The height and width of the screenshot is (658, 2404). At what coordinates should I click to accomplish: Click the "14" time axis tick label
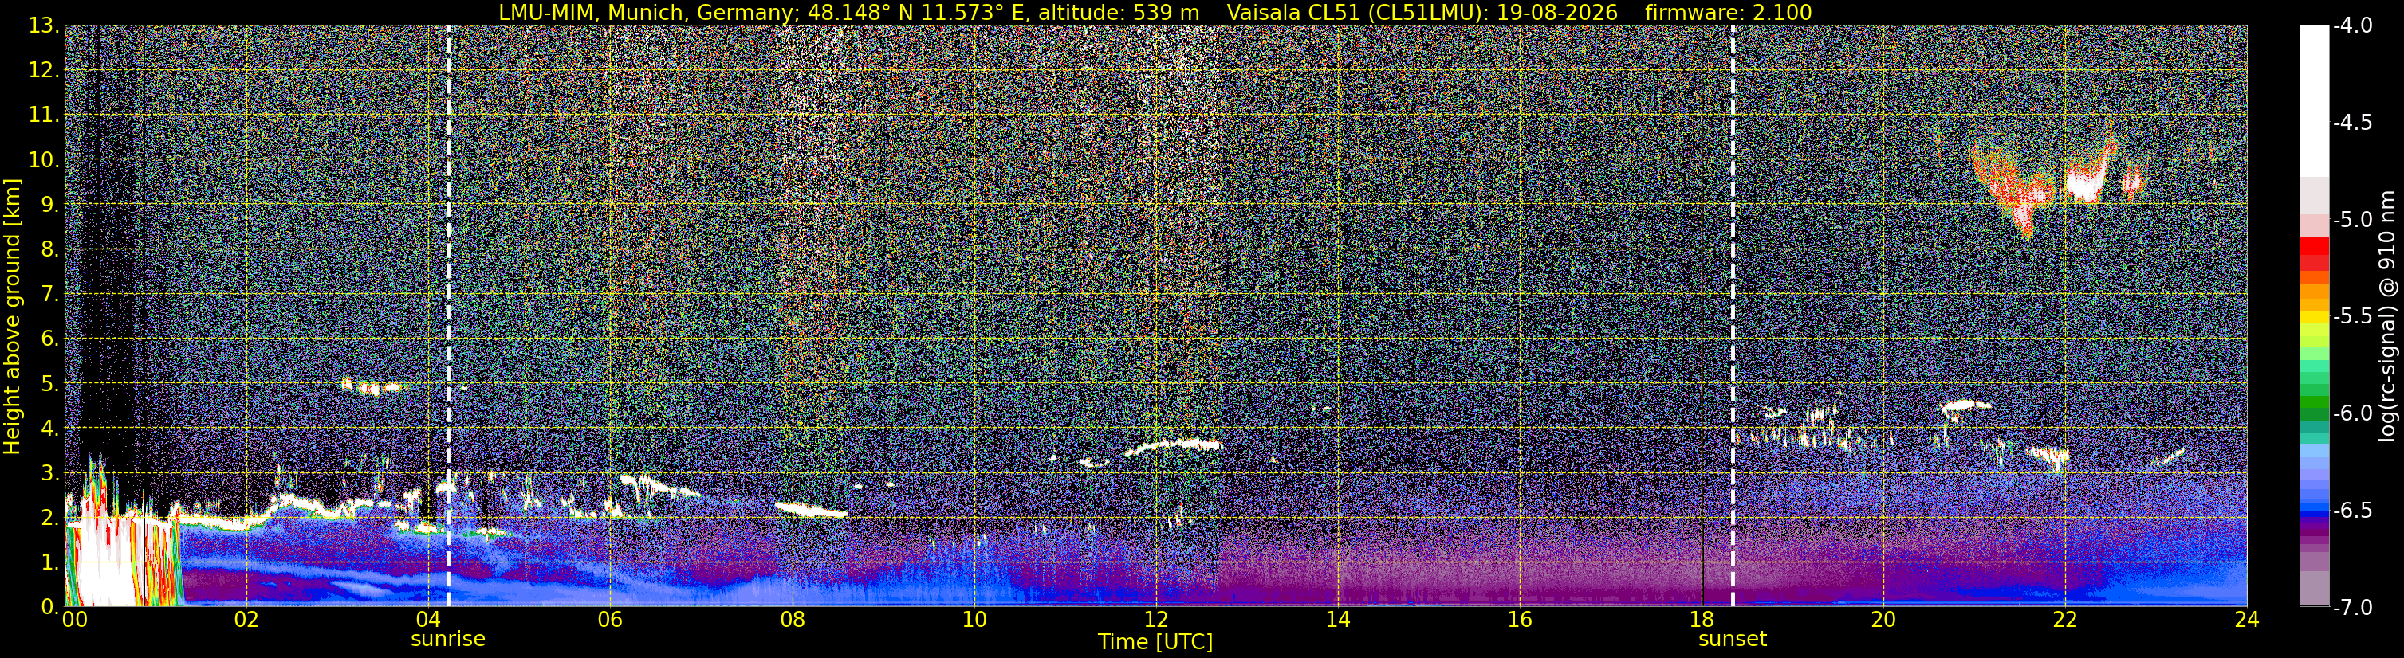(1337, 620)
